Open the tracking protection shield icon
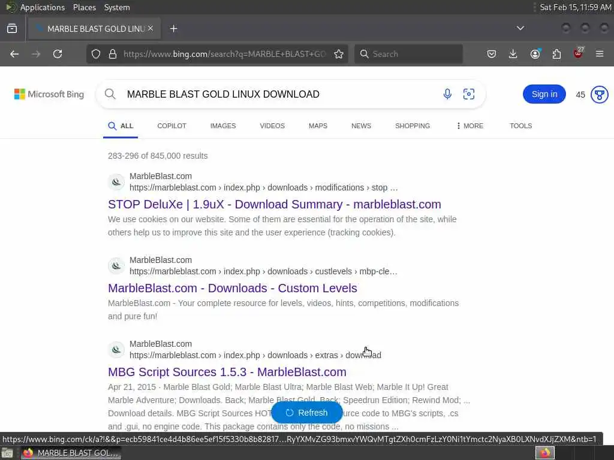 (x=96, y=54)
